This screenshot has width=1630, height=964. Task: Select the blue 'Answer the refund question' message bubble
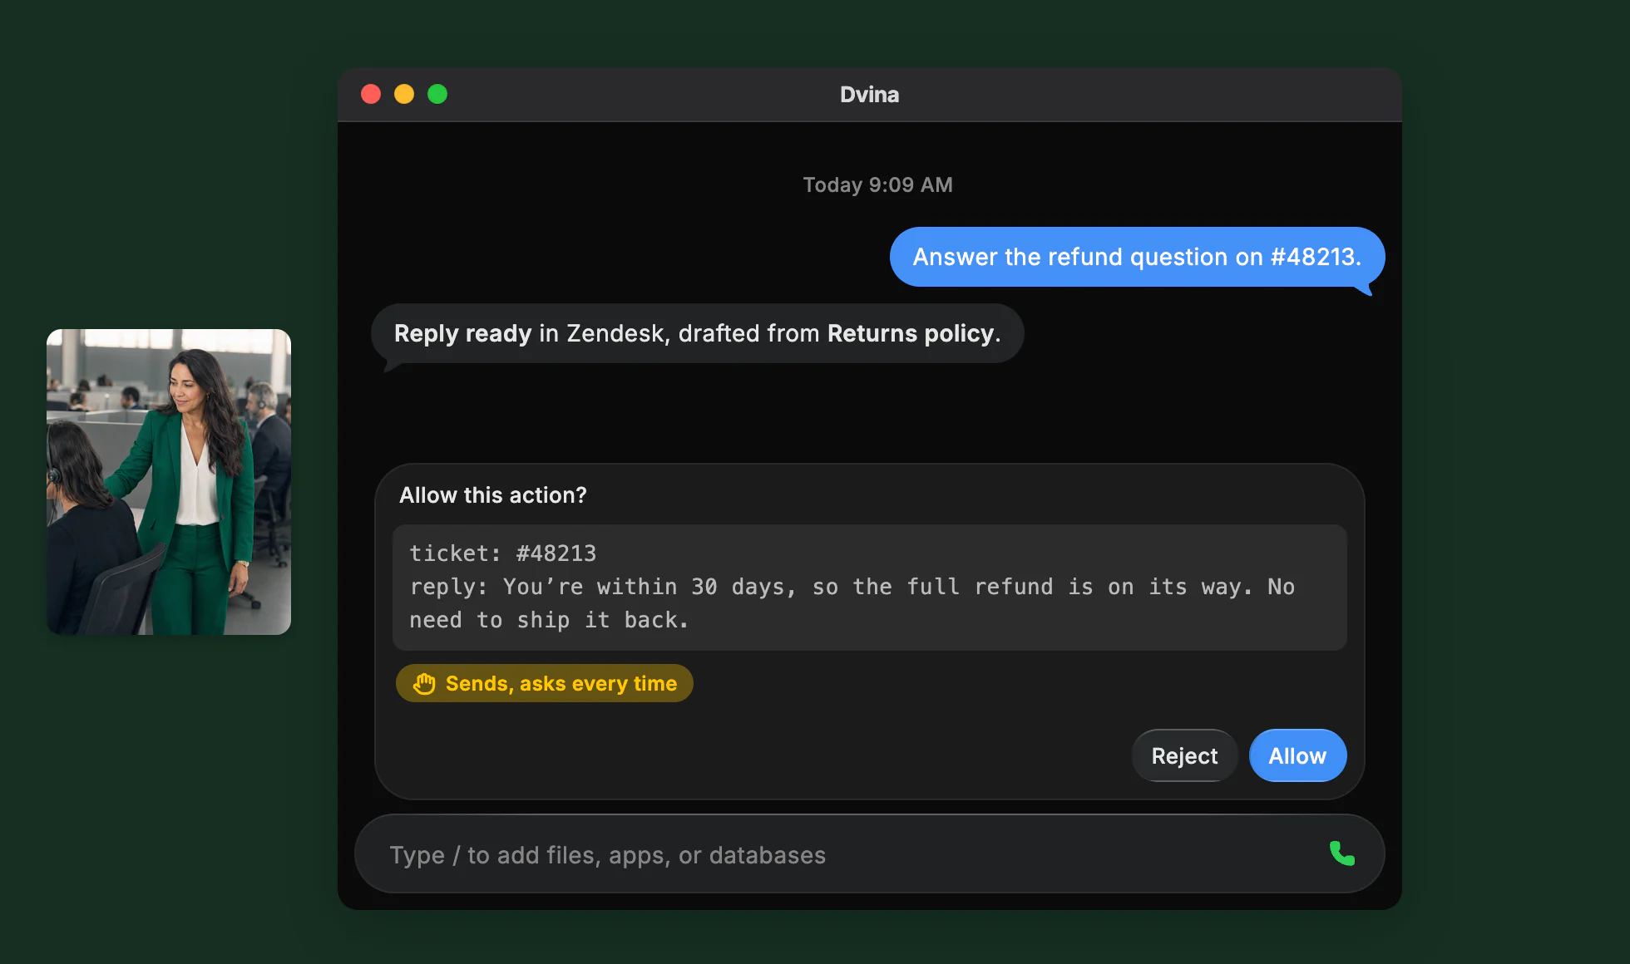1137,257
